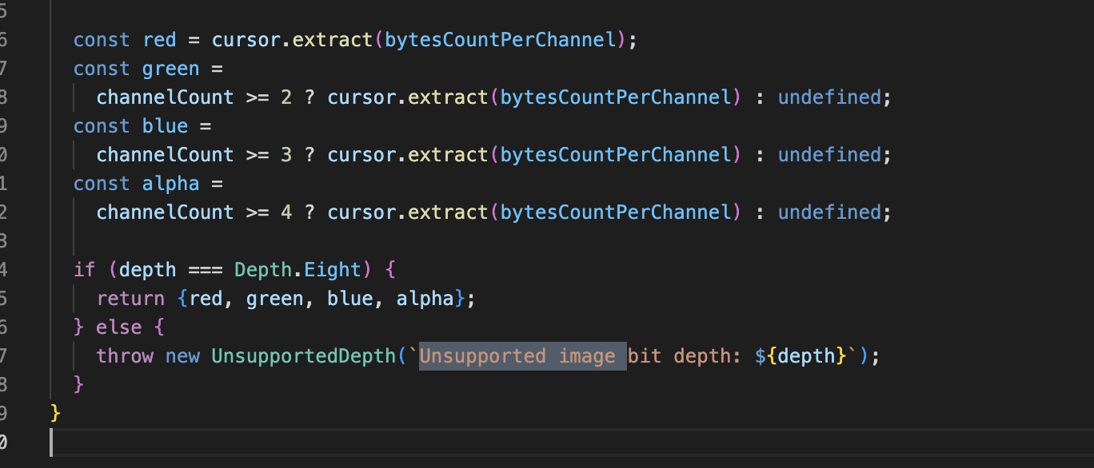This screenshot has width=1094, height=468.
Task: Select the variable name green
Action: (x=170, y=68)
